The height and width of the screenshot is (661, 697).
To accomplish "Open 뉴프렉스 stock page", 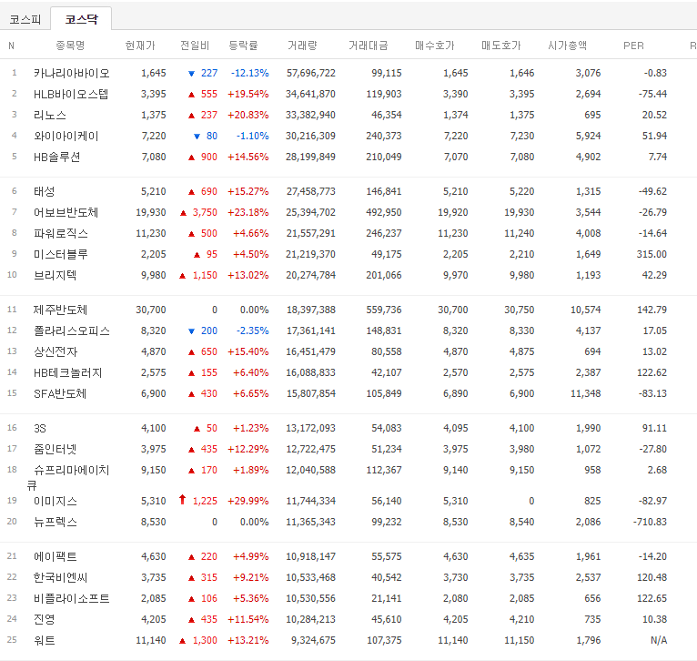I will (x=56, y=522).
